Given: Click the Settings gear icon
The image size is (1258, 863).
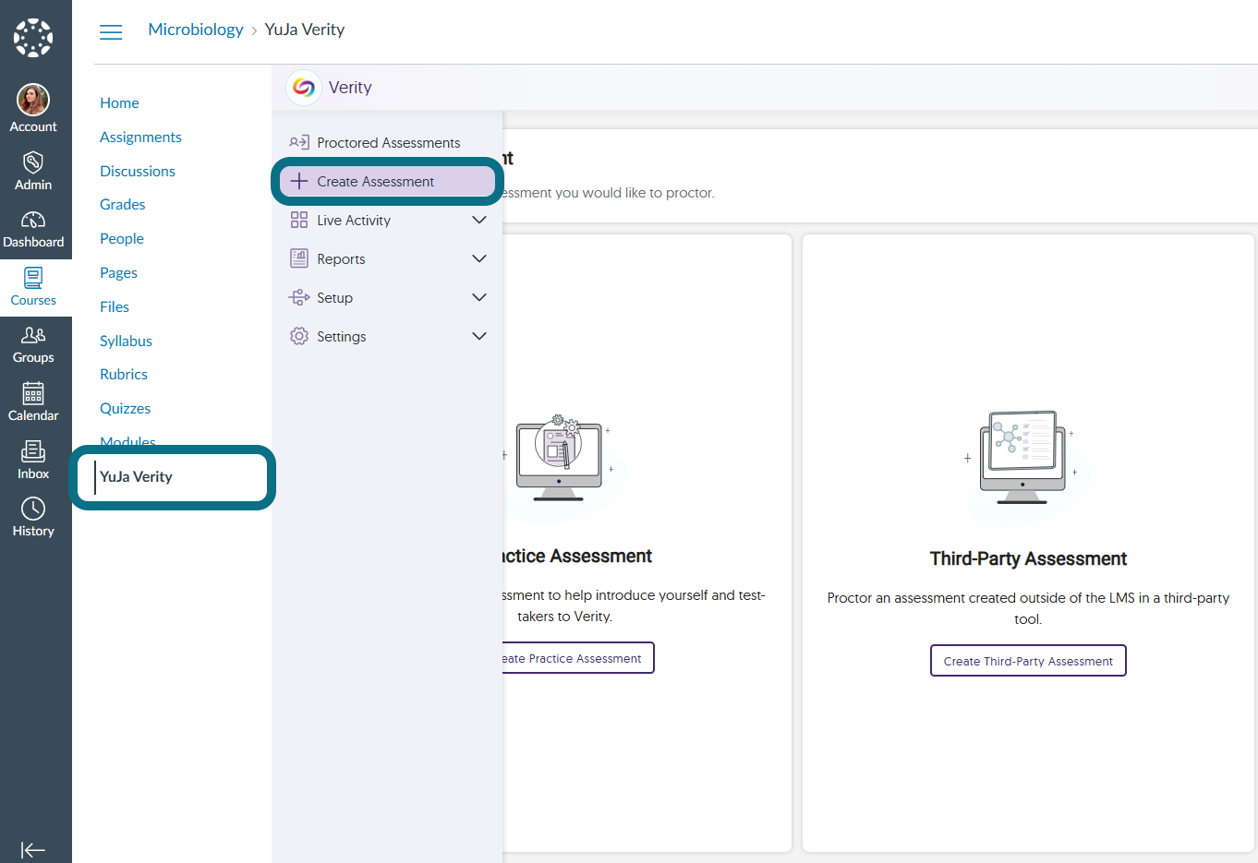Looking at the screenshot, I should pyautogui.click(x=299, y=336).
